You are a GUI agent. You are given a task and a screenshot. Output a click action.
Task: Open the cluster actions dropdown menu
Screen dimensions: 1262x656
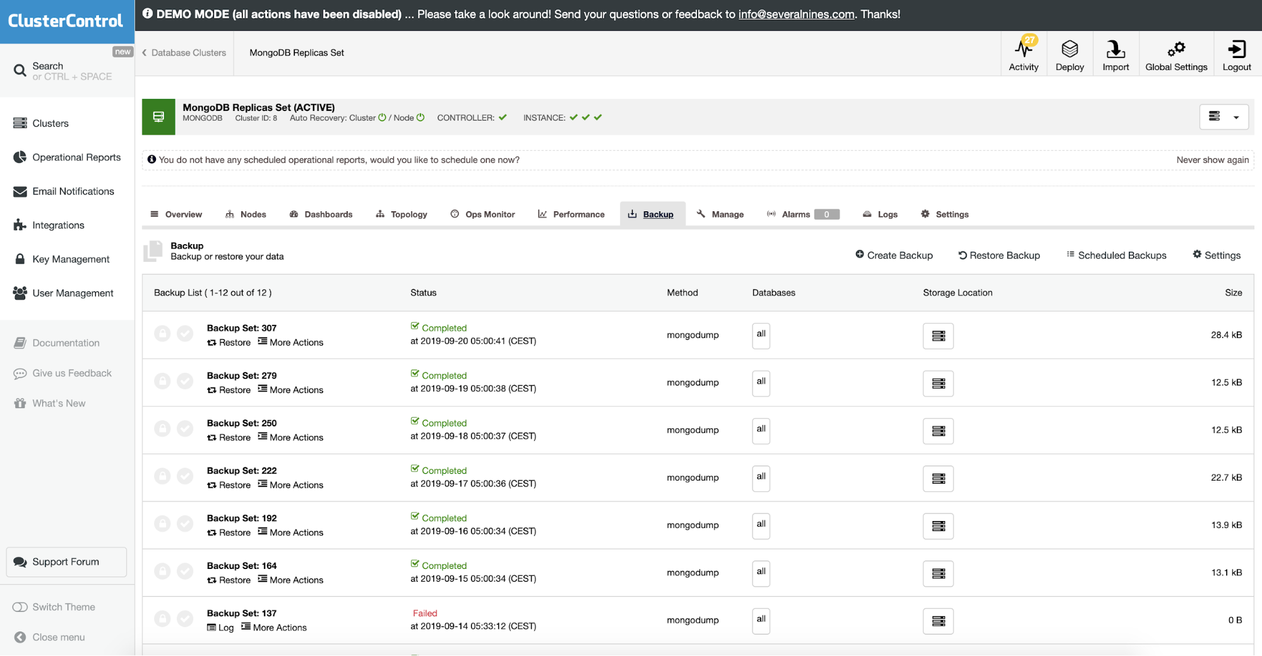(1223, 117)
